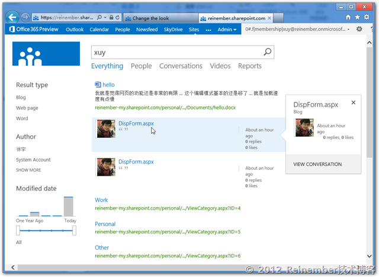Image resolution: width=379 pixels, height=277 pixels.
Task: Go to People in the suite bar
Action: pyautogui.click(x=123, y=30)
